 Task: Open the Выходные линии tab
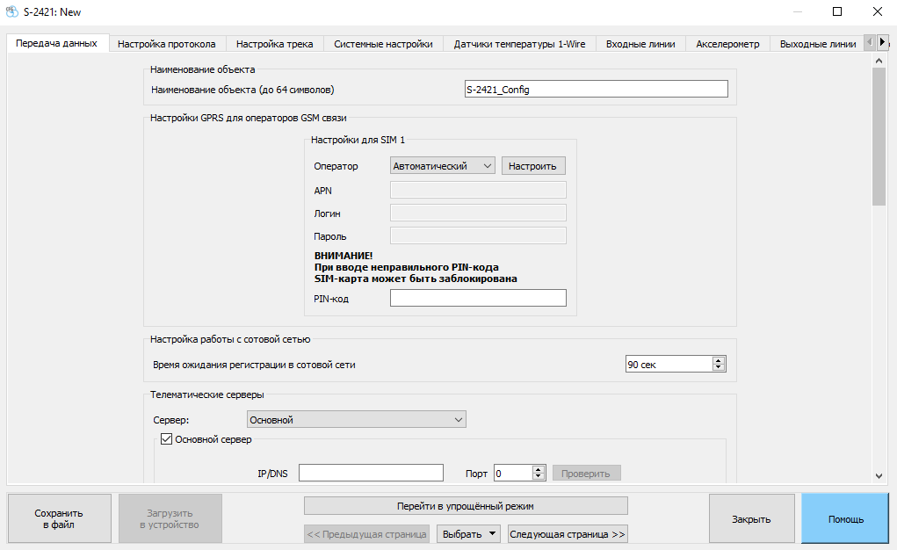818,44
